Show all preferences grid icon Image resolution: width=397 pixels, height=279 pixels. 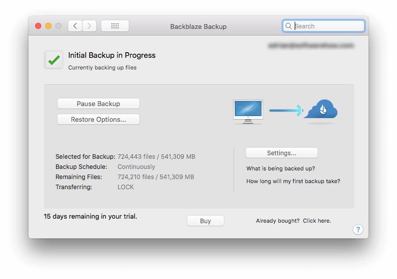(115, 26)
